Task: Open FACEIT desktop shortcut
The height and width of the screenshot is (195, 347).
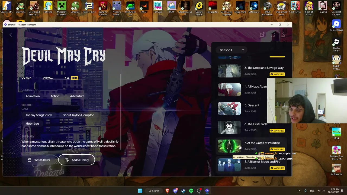Action: click(144, 8)
